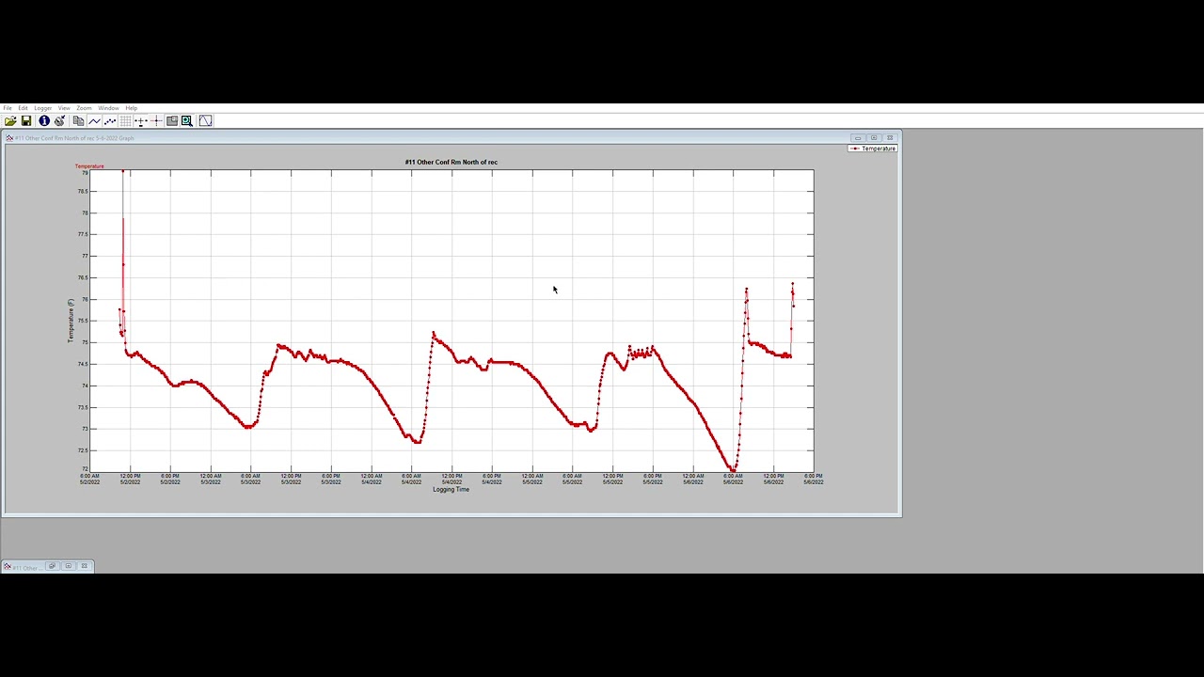Open the Zoom menu

coord(85,108)
